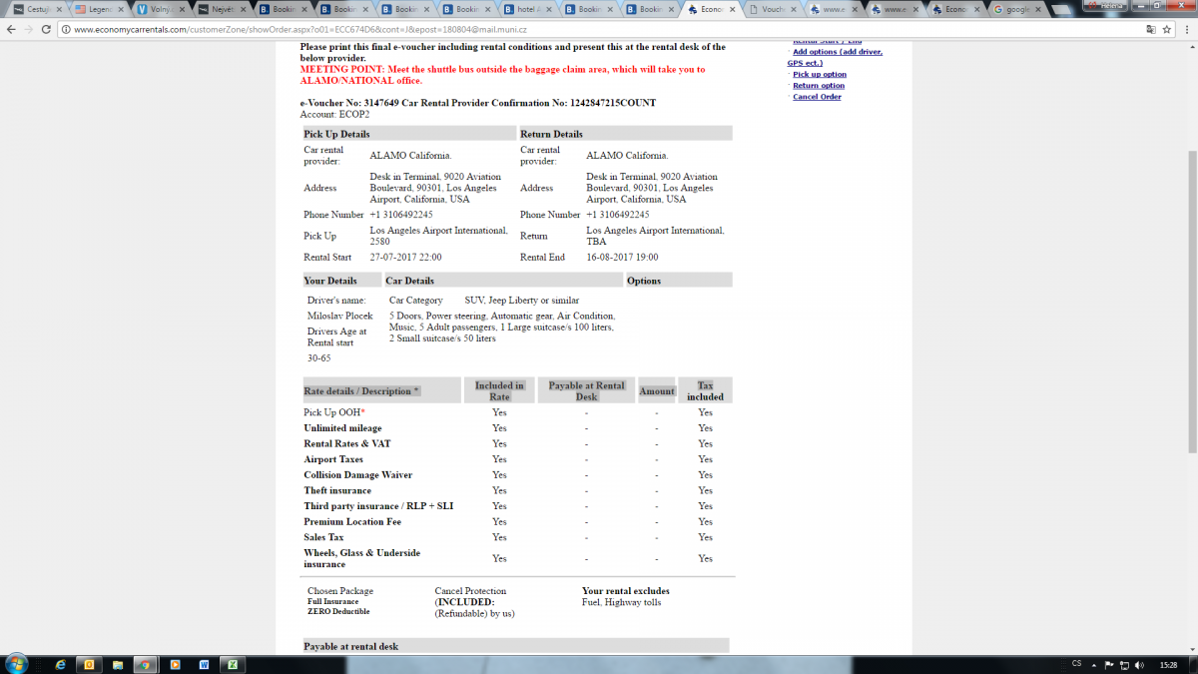Switch to the hotel tab
The width and height of the screenshot is (1198, 674).
(524, 10)
